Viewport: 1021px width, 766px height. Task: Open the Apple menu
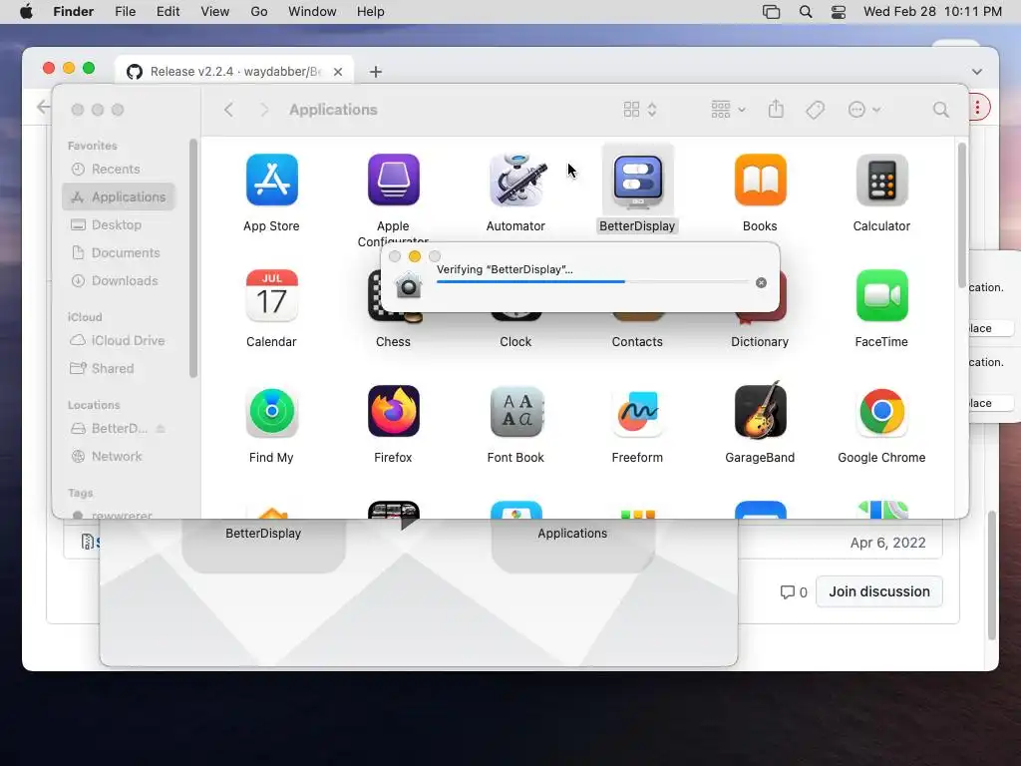[26, 12]
